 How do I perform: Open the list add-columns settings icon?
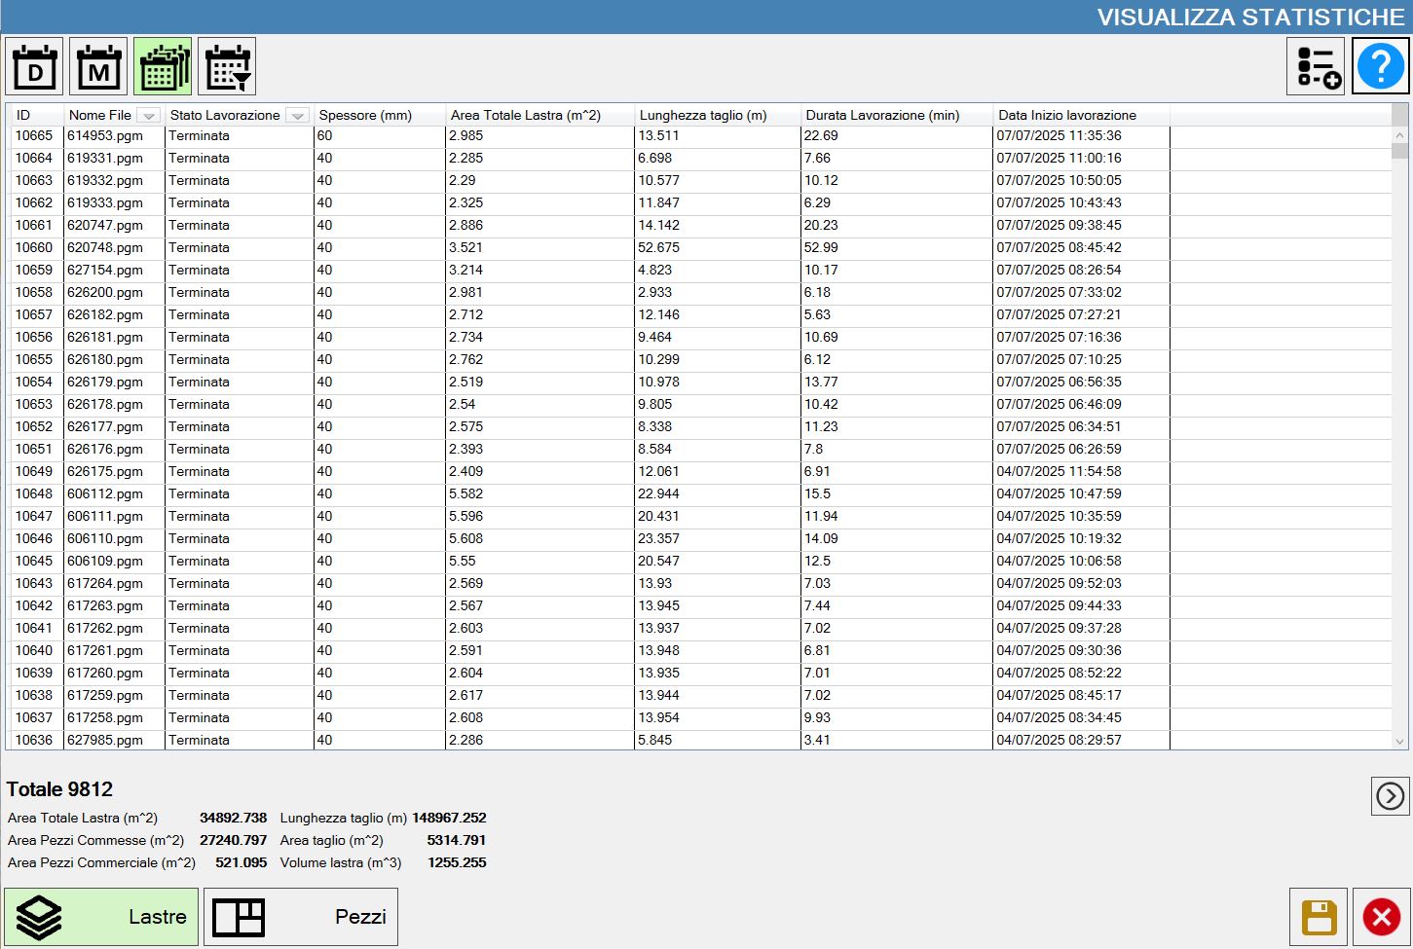[x=1316, y=66]
